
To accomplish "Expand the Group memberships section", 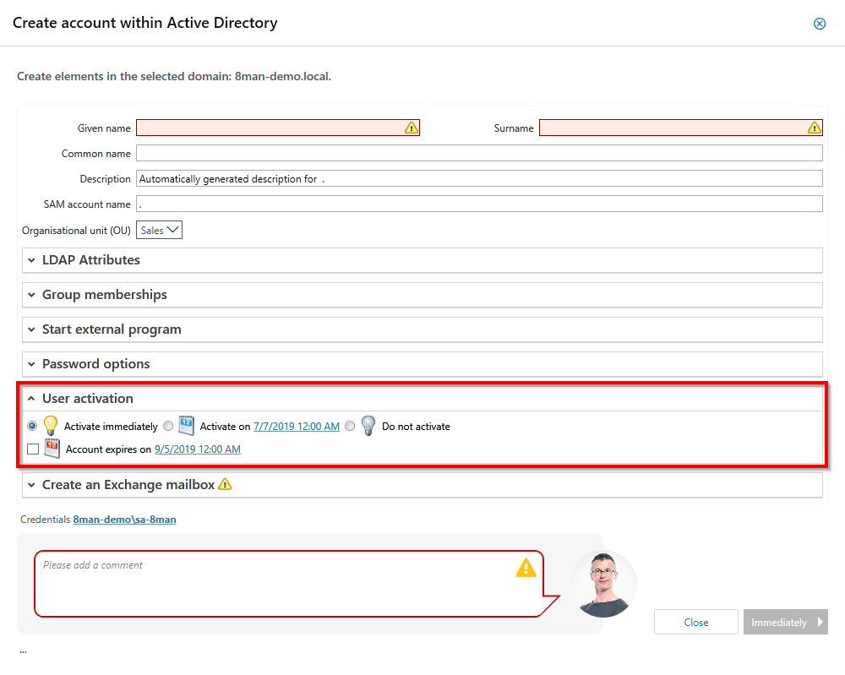I will point(104,295).
